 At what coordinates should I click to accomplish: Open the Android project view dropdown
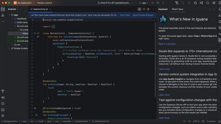tap(13, 9)
